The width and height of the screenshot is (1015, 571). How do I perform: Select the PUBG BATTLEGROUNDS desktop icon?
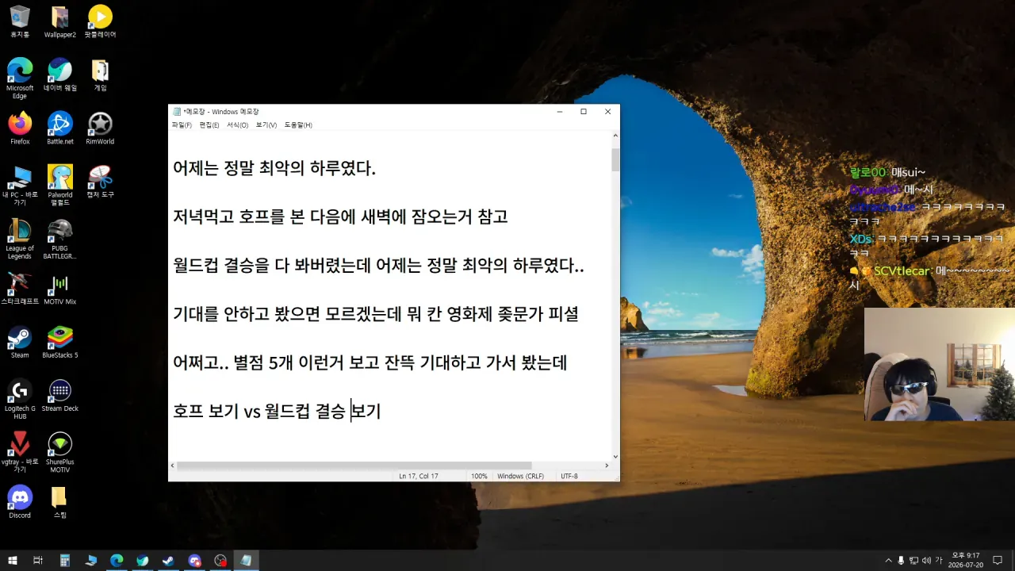tap(60, 240)
